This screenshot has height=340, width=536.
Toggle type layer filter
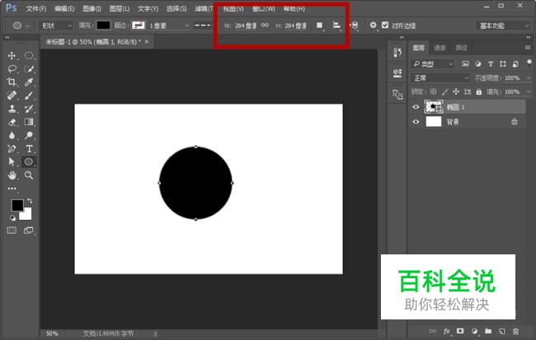pos(491,64)
